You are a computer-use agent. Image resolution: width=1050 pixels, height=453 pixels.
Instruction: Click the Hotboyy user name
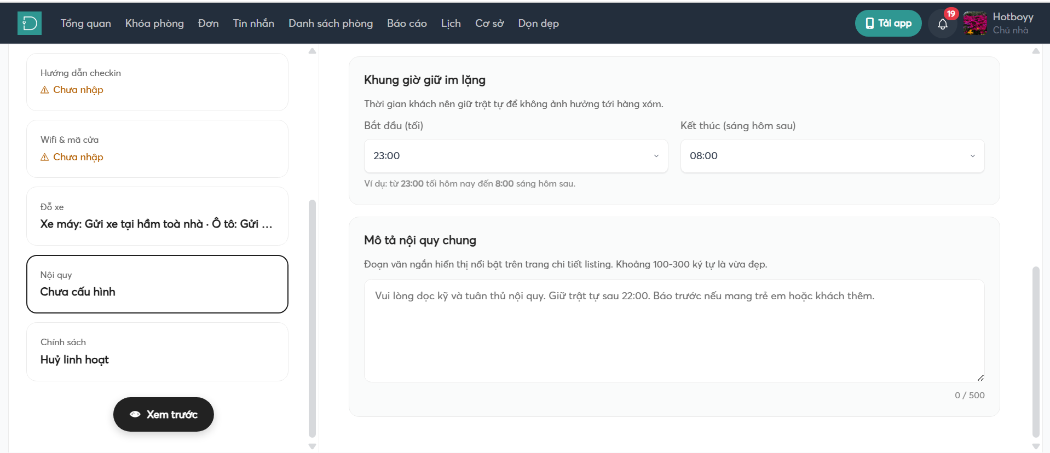coord(1013,17)
